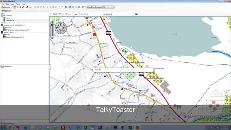Select the Hand pan tool
The width and height of the screenshot is (231, 130).
pos(14,7)
